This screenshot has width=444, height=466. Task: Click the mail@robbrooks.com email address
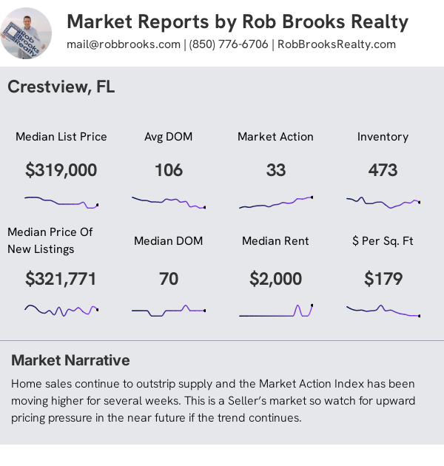(124, 44)
